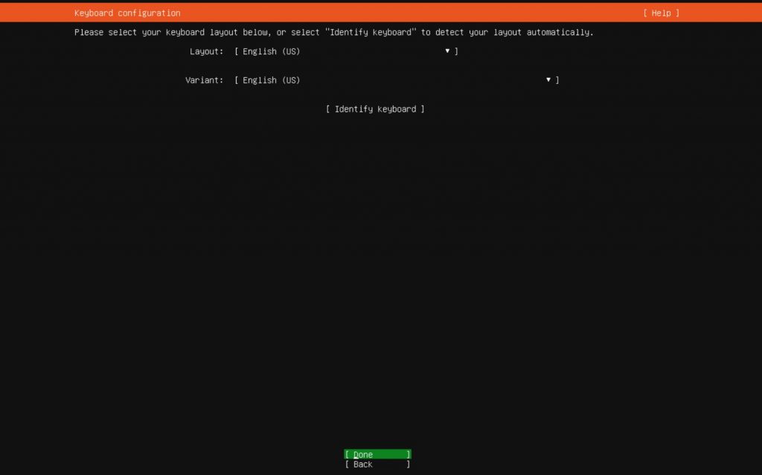The height and width of the screenshot is (475, 762).
Task: Click empty middle of orange header bar
Action: 409,13
